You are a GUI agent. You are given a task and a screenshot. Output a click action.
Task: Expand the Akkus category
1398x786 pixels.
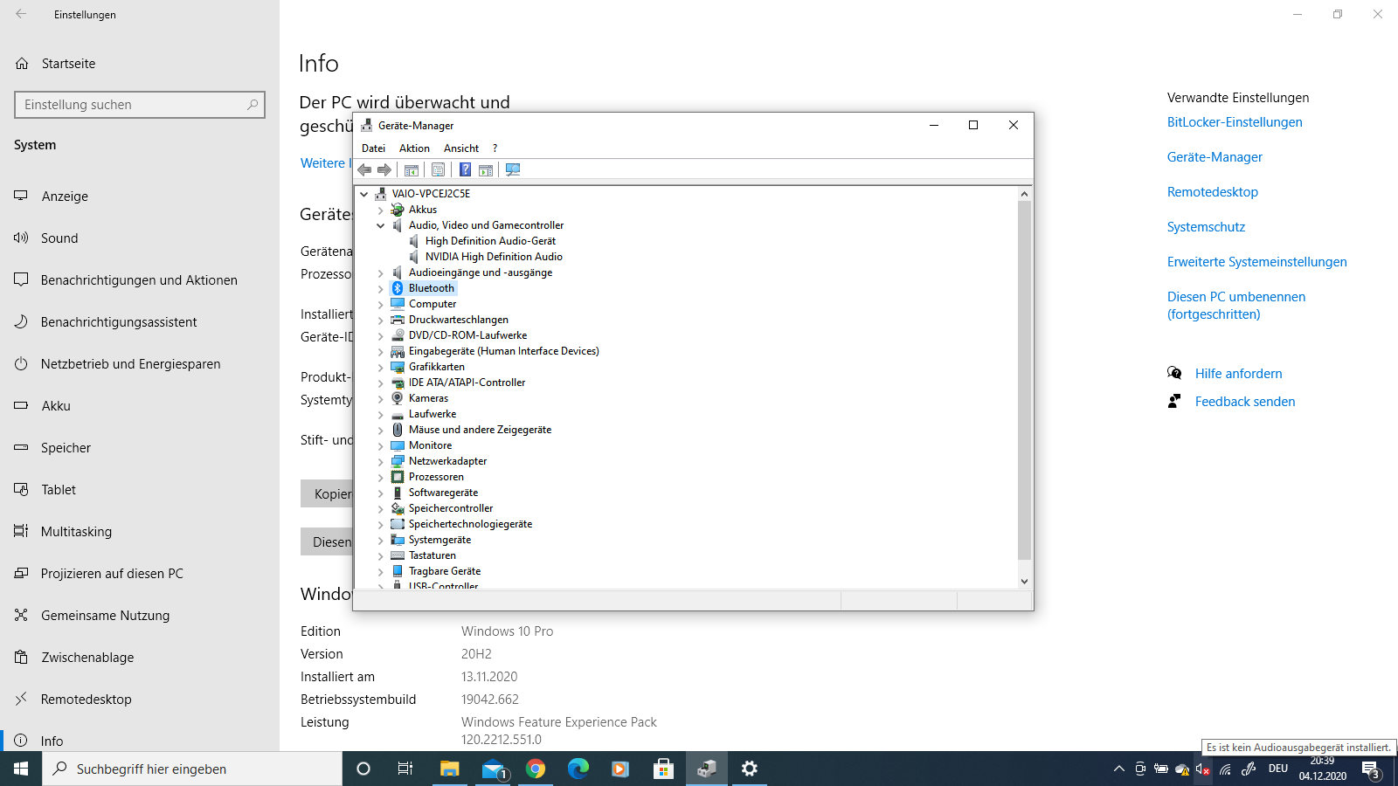click(380, 210)
